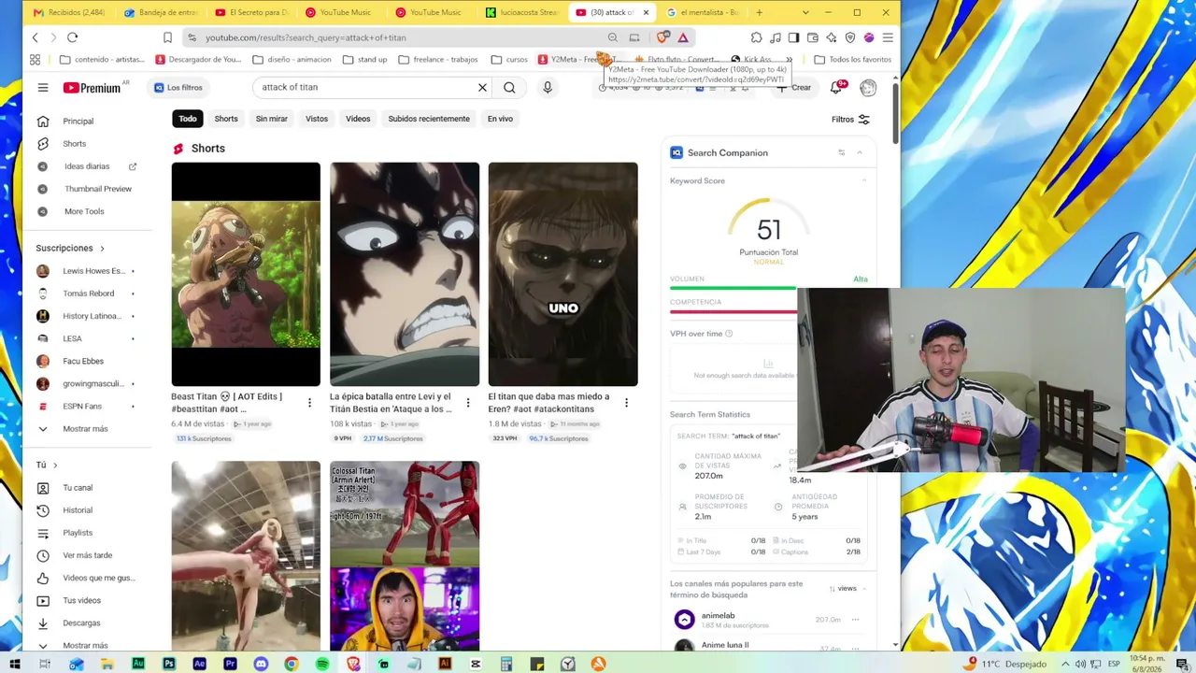
Task: Open the Descargador de You... bookmark
Action: click(x=199, y=60)
